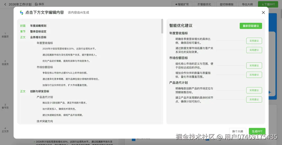
Task: Edit line 通过差异化竞争策略
Action: 71,79
